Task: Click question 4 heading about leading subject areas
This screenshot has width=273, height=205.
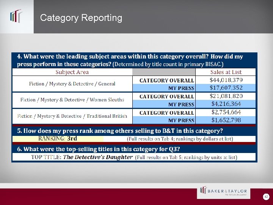Action: [x=130, y=60]
